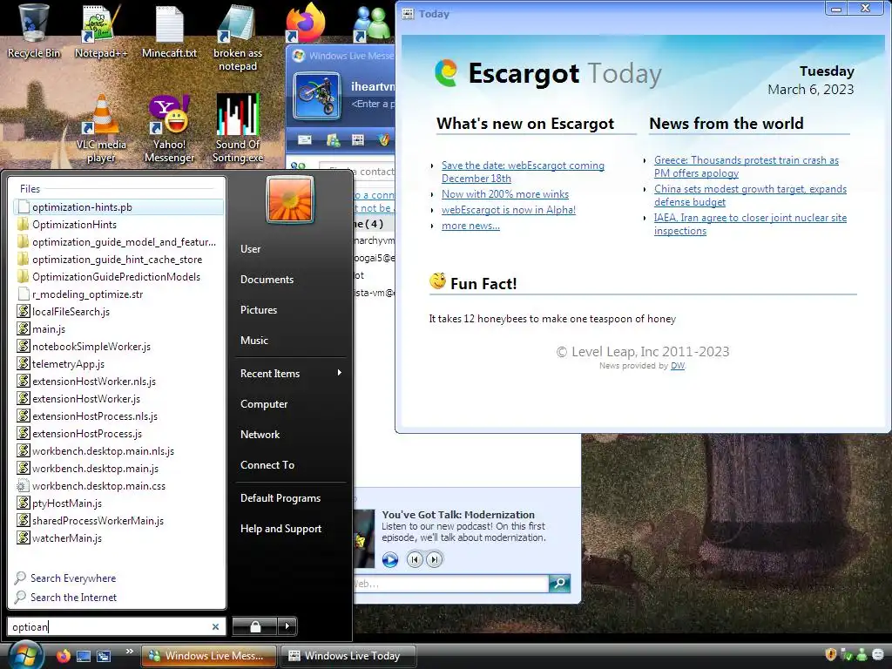
Task: Click previous track button in Messenger podcast
Action: click(x=415, y=560)
